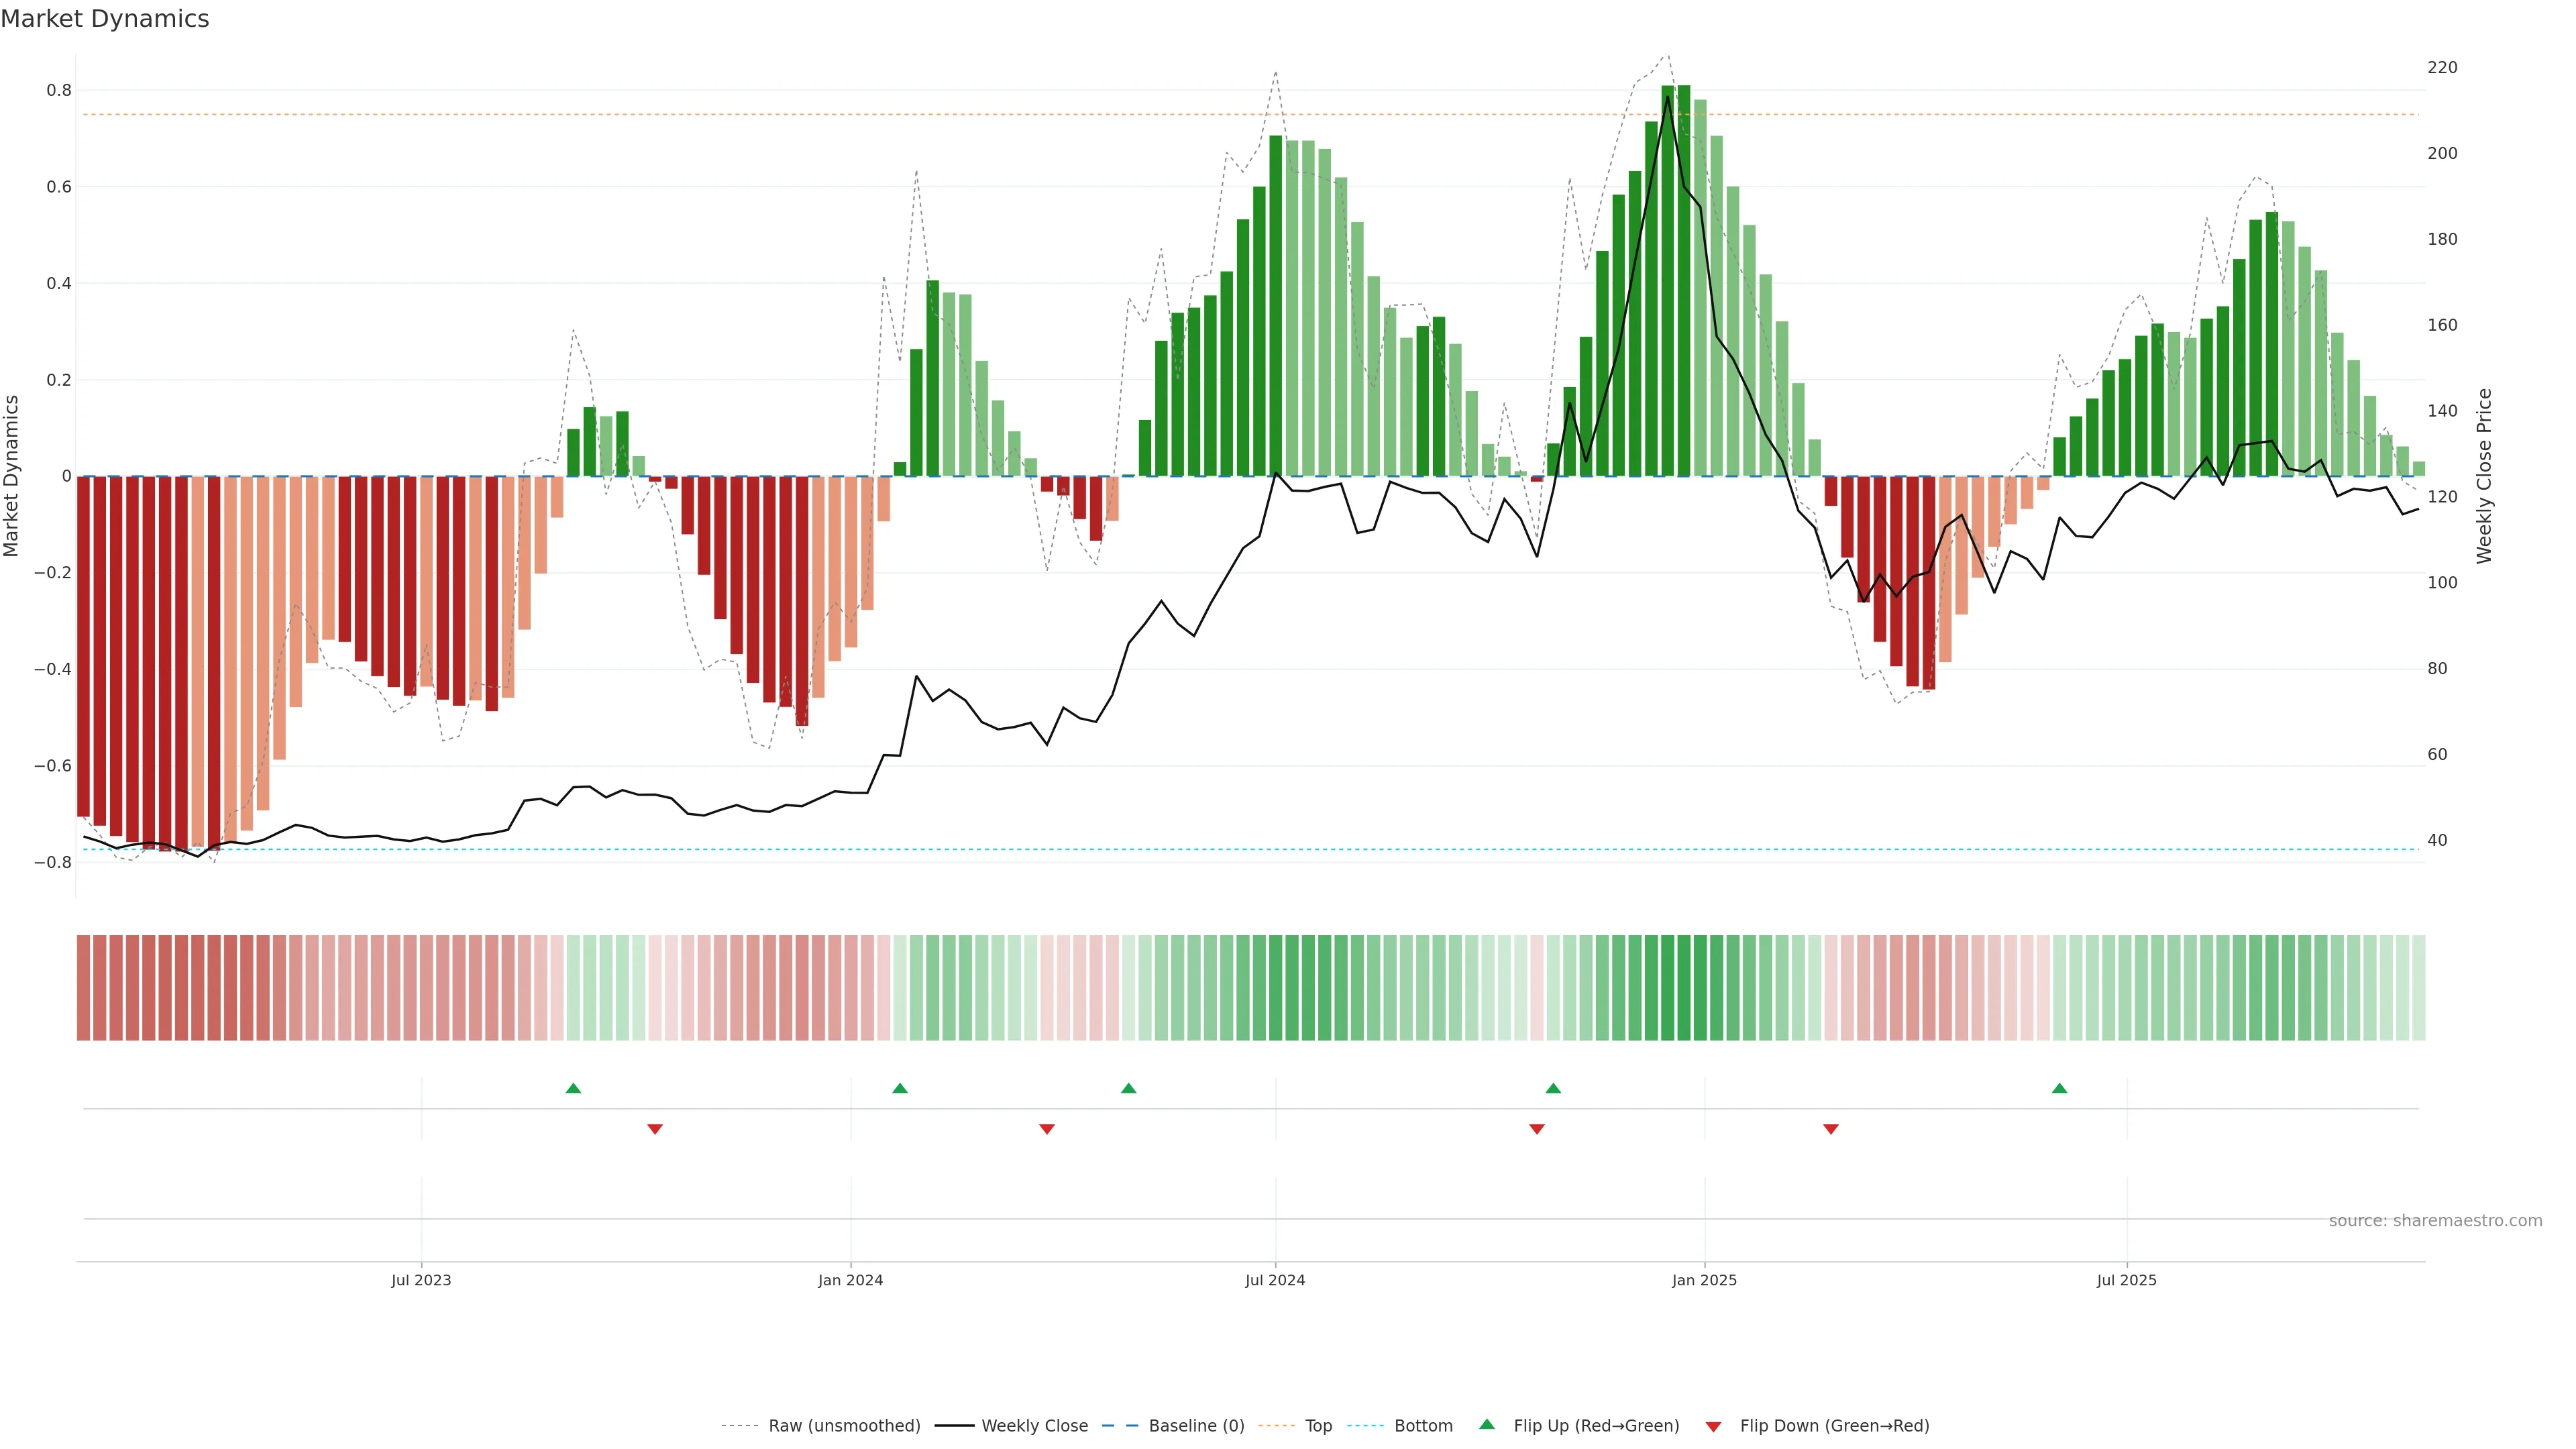Image resolution: width=2576 pixels, height=1449 pixels.
Task: Click the darkest green heatmap strip cell
Action: [1684, 988]
